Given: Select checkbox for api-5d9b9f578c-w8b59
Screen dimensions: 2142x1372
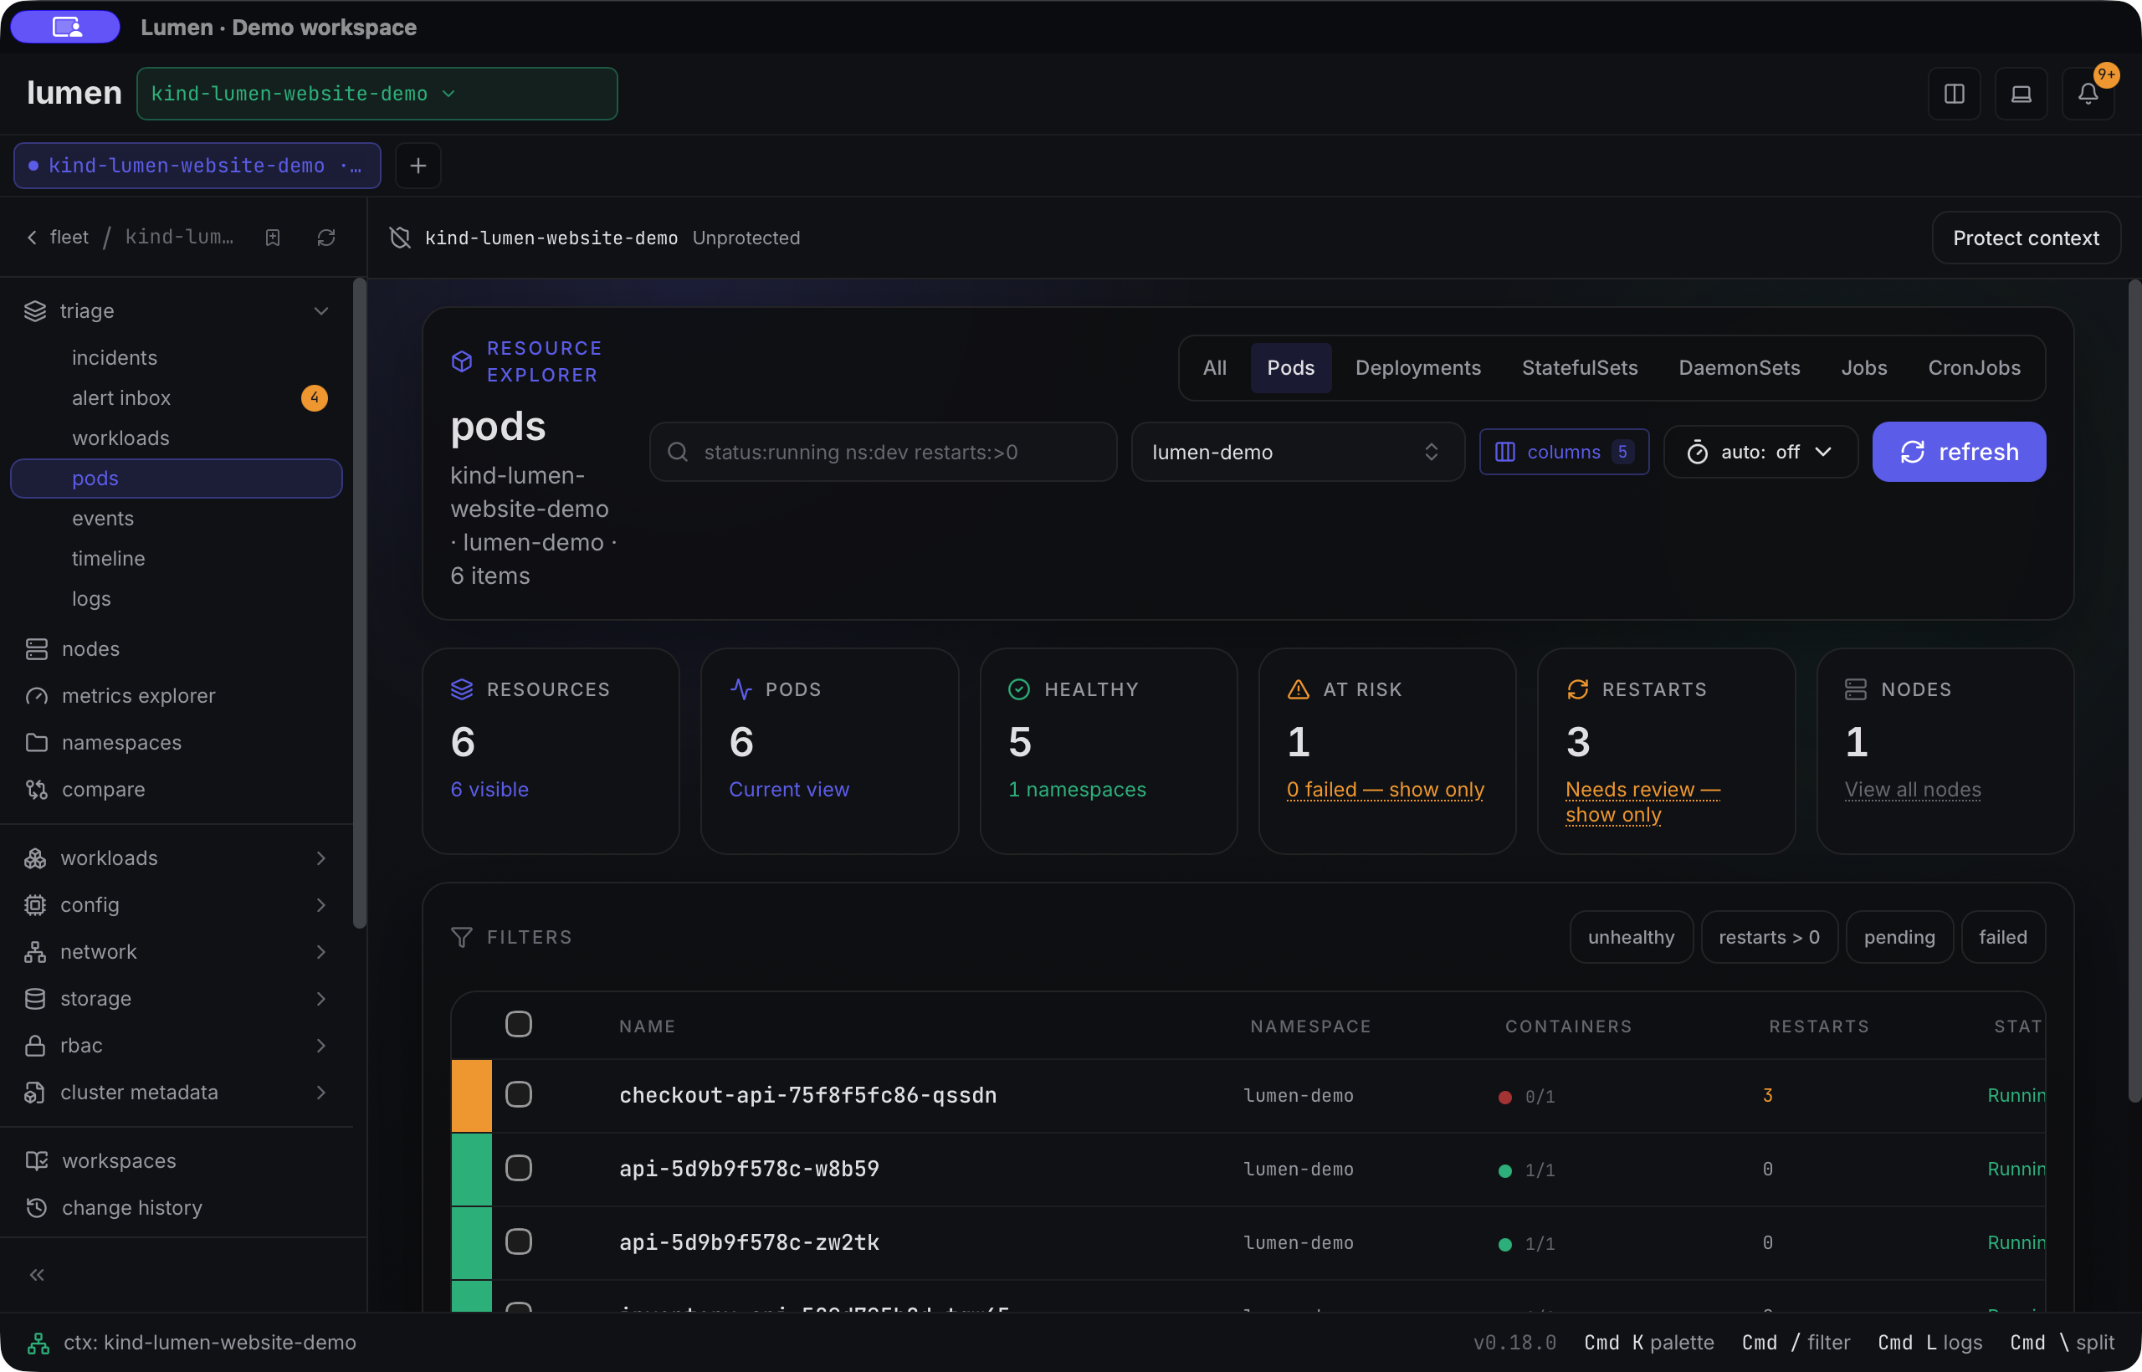Looking at the screenshot, I should [519, 1169].
